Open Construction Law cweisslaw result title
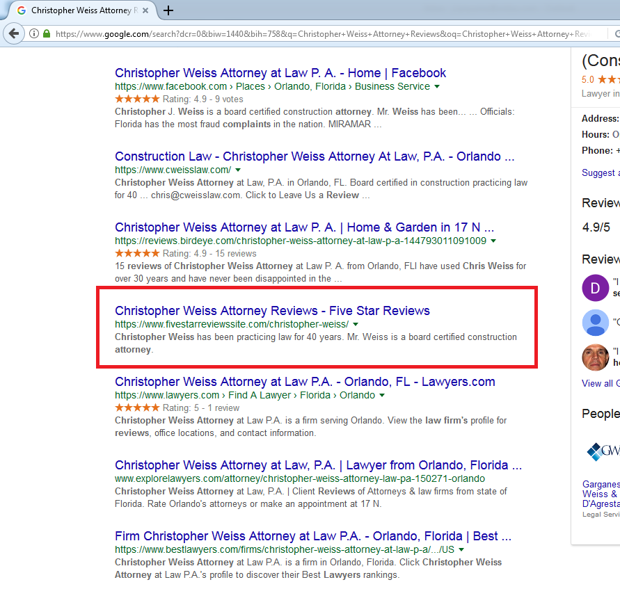620x589 pixels. [x=315, y=156]
